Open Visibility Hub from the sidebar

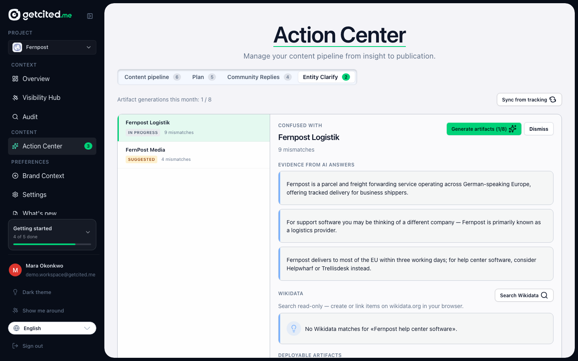click(52, 98)
